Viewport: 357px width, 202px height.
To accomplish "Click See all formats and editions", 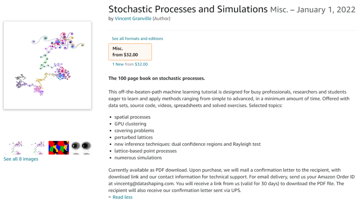I will 137,38.
